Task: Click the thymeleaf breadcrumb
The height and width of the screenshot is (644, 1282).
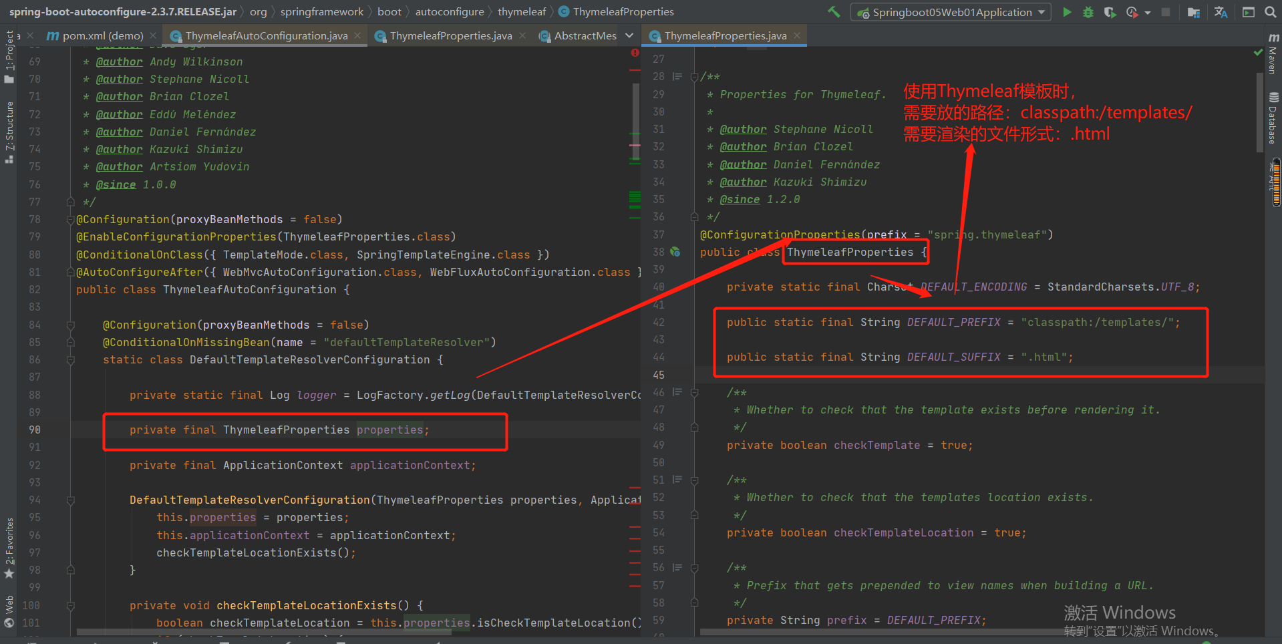Action: tap(522, 12)
